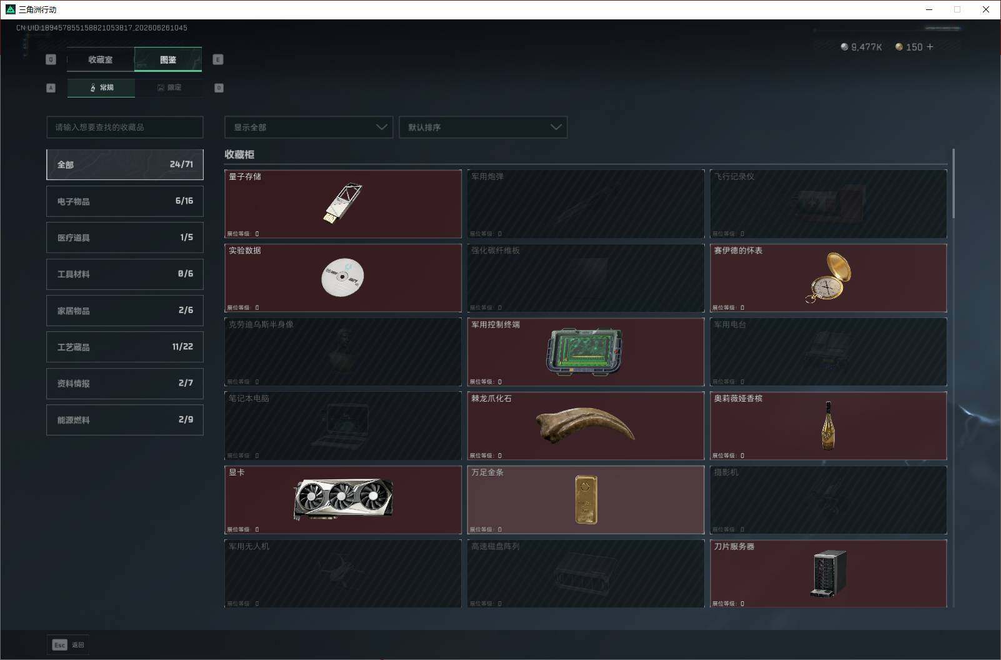Choose the 军用控制终端 terminal item
Screen dimensions: 1001x660
585,352
